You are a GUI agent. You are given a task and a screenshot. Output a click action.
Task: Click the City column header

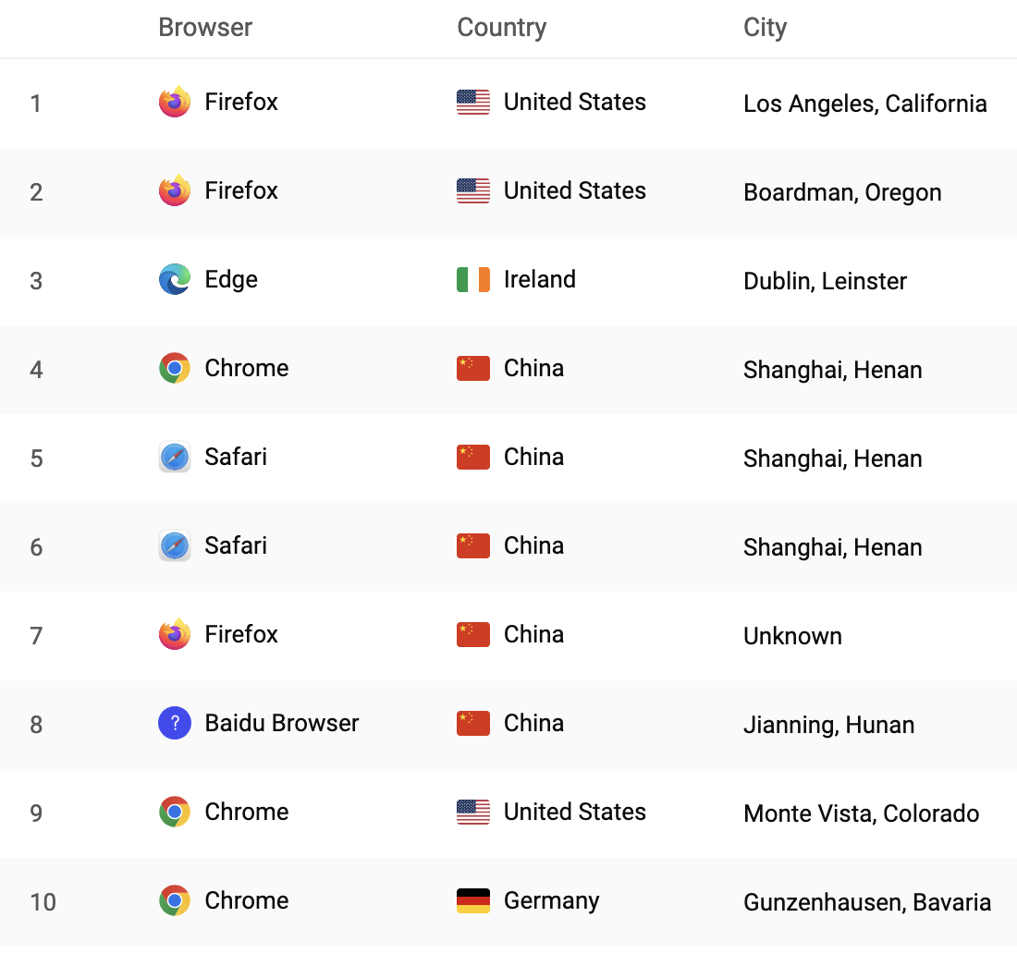[765, 28]
